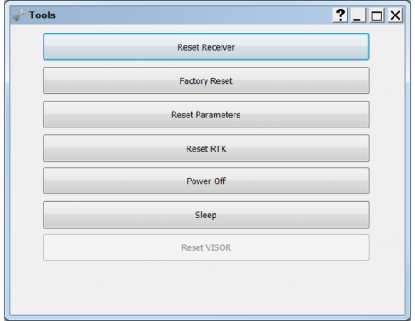
Task: Click the Reset Receiver button
Action: tap(206, 47)
